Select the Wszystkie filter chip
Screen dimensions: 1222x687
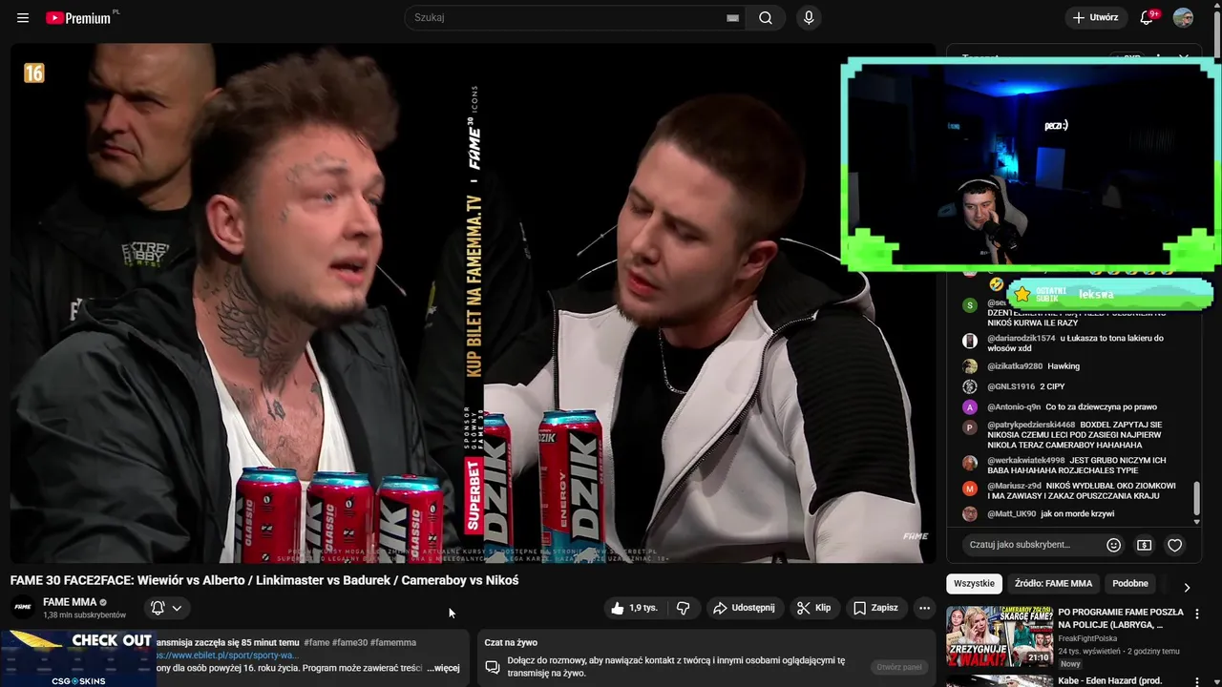coord(974,583)
